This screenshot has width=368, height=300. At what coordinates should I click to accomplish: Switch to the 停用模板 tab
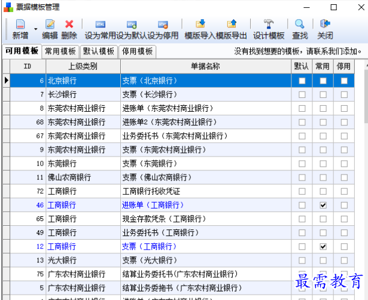137,51
